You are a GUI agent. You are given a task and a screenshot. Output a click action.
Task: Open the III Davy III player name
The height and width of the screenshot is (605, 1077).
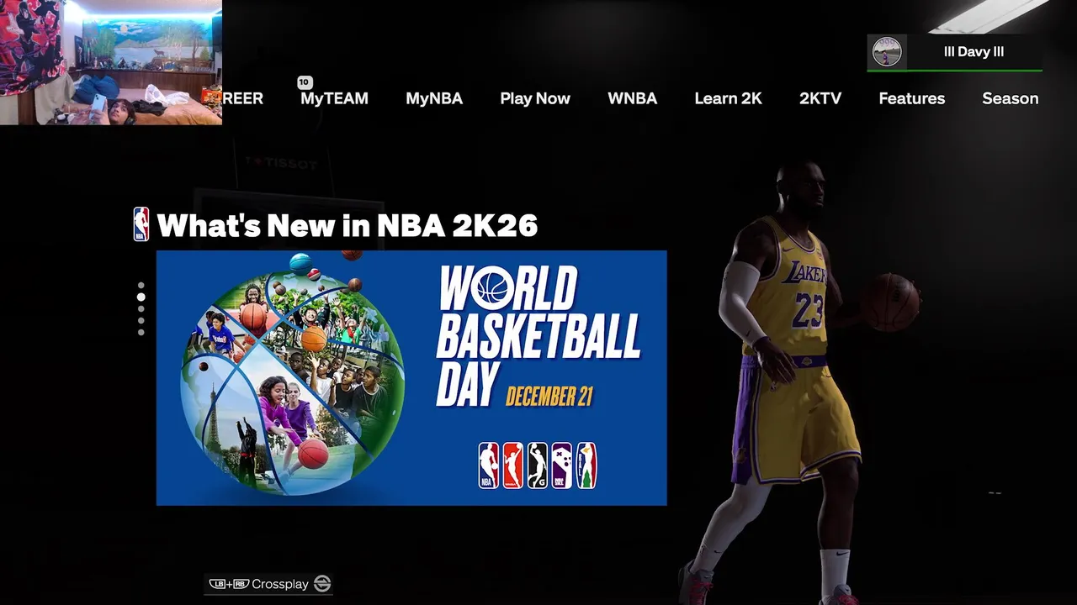point(974,52)
